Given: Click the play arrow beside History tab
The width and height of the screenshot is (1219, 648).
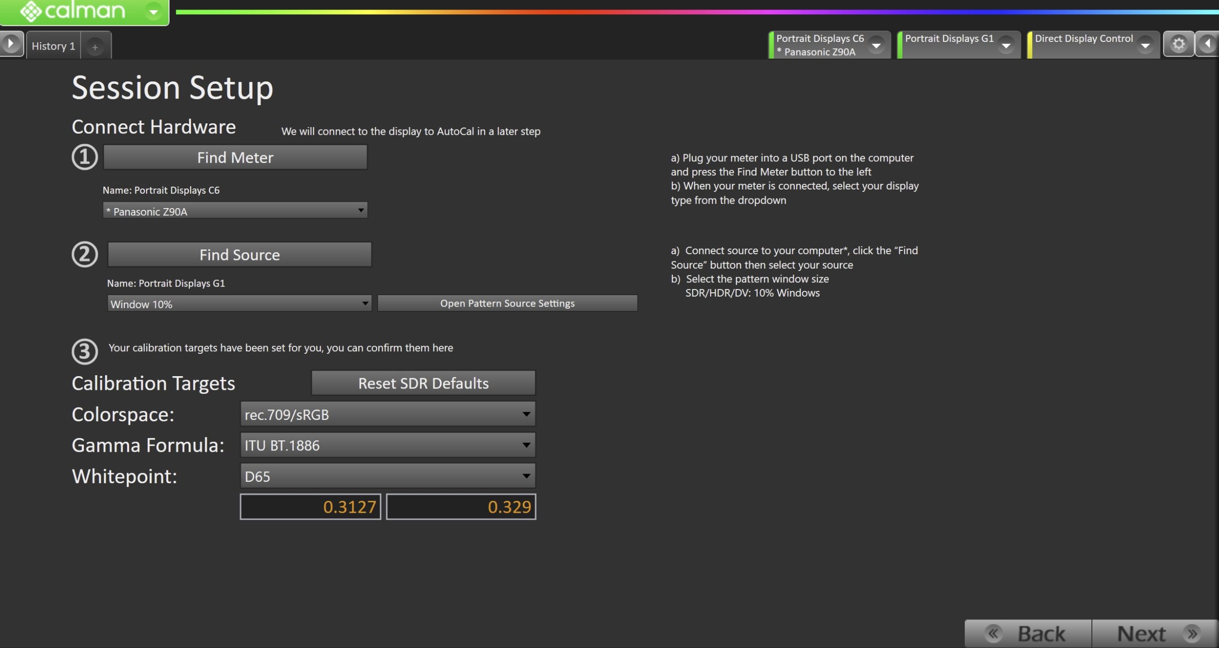Looking at the screenshot, I should click(x=11, y=44).
